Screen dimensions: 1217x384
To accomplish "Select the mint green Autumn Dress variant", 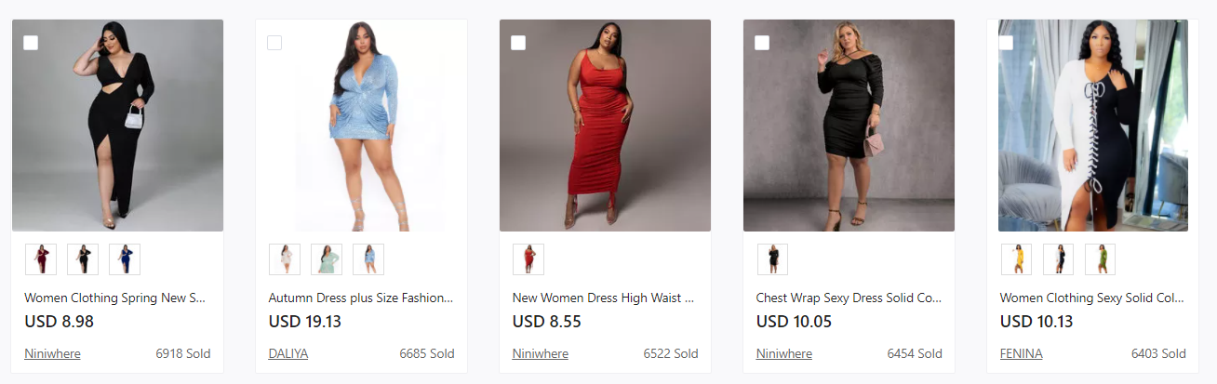I will (327, 259).
